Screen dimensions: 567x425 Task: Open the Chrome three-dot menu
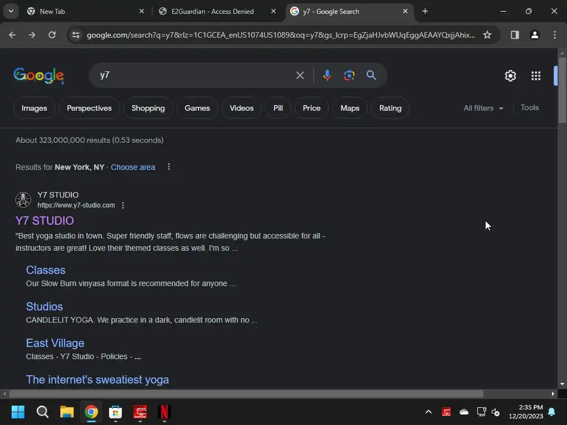pos(555,35)
